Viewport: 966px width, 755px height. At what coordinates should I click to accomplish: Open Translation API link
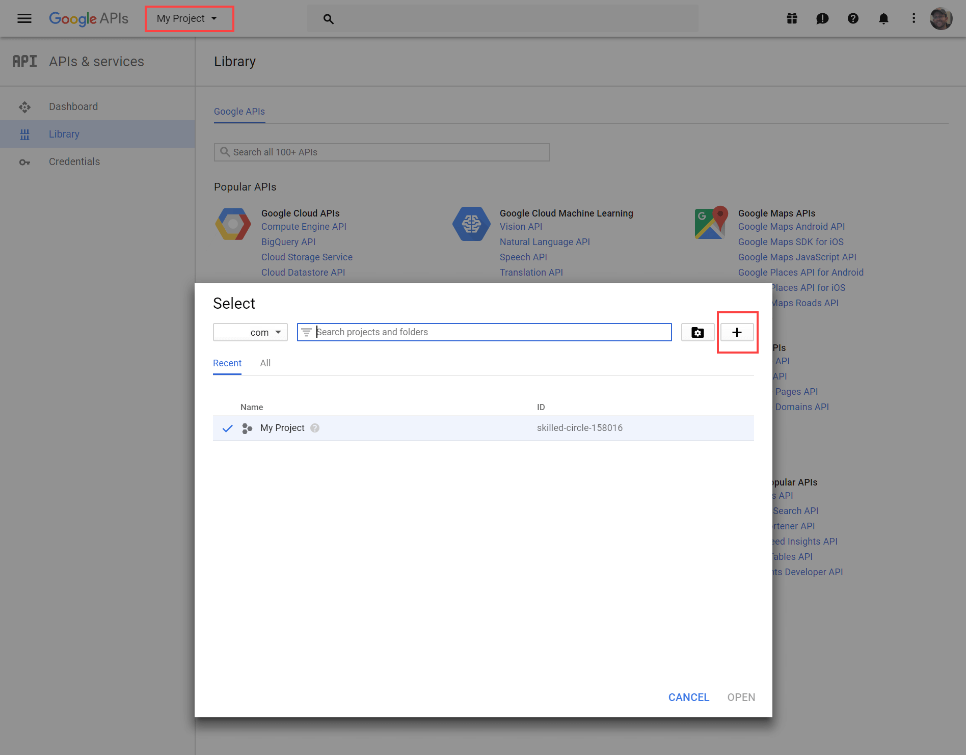pyautogui.click(x=531, y=273)
